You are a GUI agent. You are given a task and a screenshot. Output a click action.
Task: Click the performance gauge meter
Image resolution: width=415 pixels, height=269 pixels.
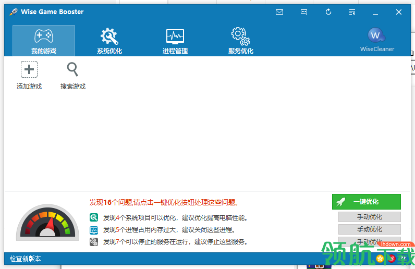coord(47,222)
